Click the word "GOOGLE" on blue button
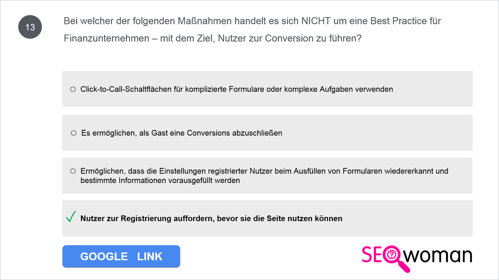The height and width of the screenshot is (280, 499). (x=104, y=257)
